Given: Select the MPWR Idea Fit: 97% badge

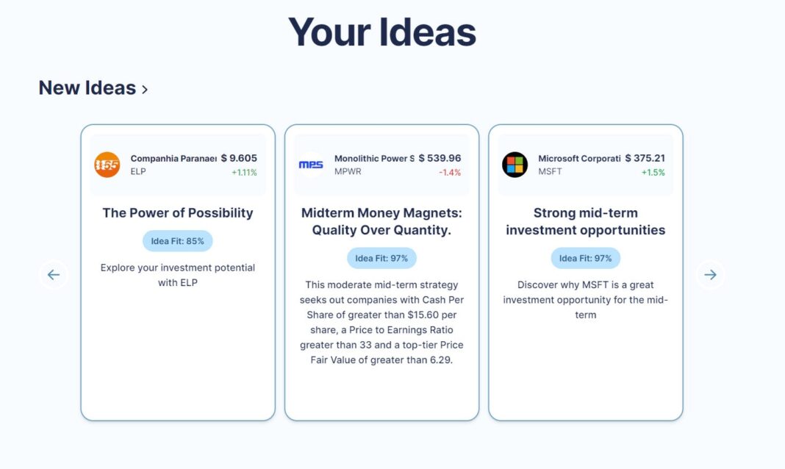Looking at the screenshot, I should point(381,258).
